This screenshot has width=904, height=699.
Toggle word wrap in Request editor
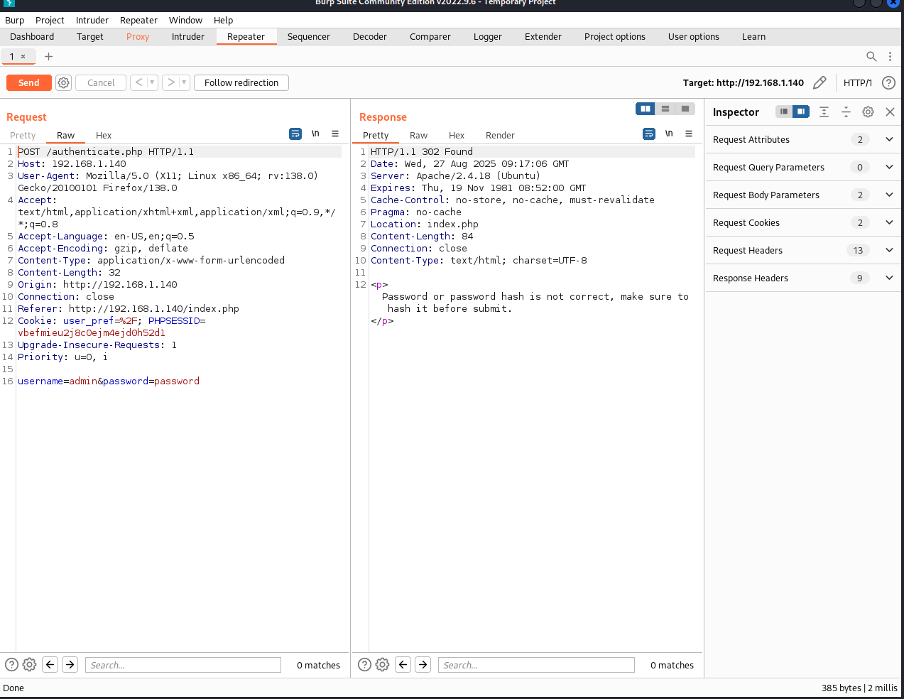click(x=295, y=134)
